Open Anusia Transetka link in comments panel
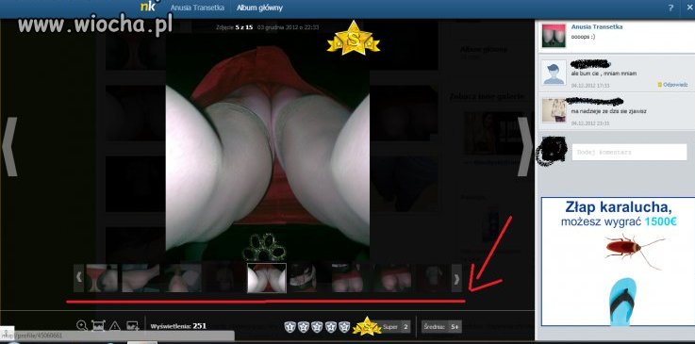695x344 pixels. click(597, 26)
